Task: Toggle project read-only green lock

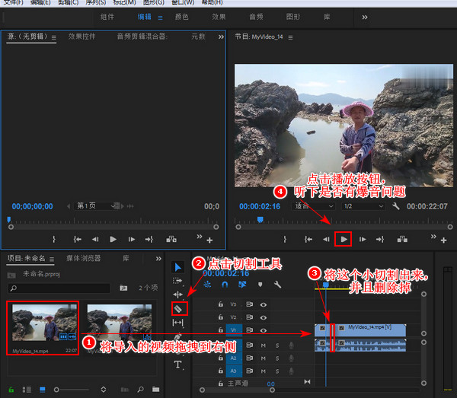Action: coord(11,390)
